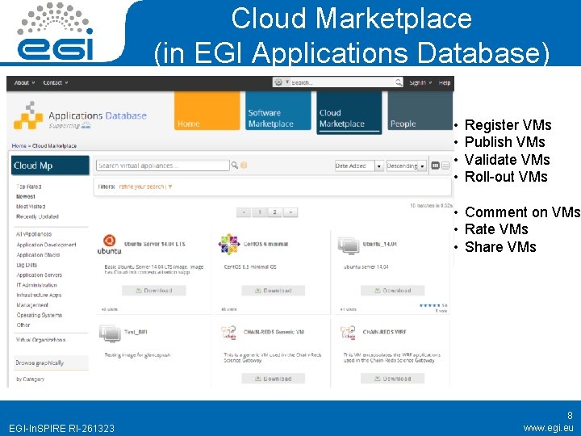
Task: Switch to list view icon
Action: [x=445, y=166]
